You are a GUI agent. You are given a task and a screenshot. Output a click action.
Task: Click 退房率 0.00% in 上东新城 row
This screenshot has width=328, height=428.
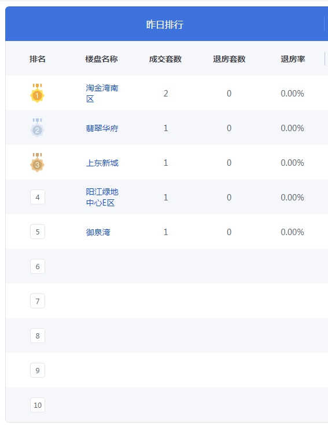pyautogui.click(x=293, y=163)
